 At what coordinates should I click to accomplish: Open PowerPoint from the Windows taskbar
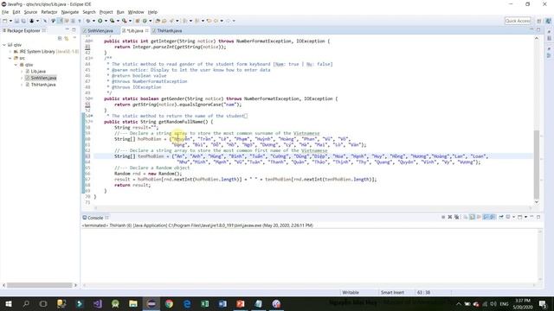(241, 303)
